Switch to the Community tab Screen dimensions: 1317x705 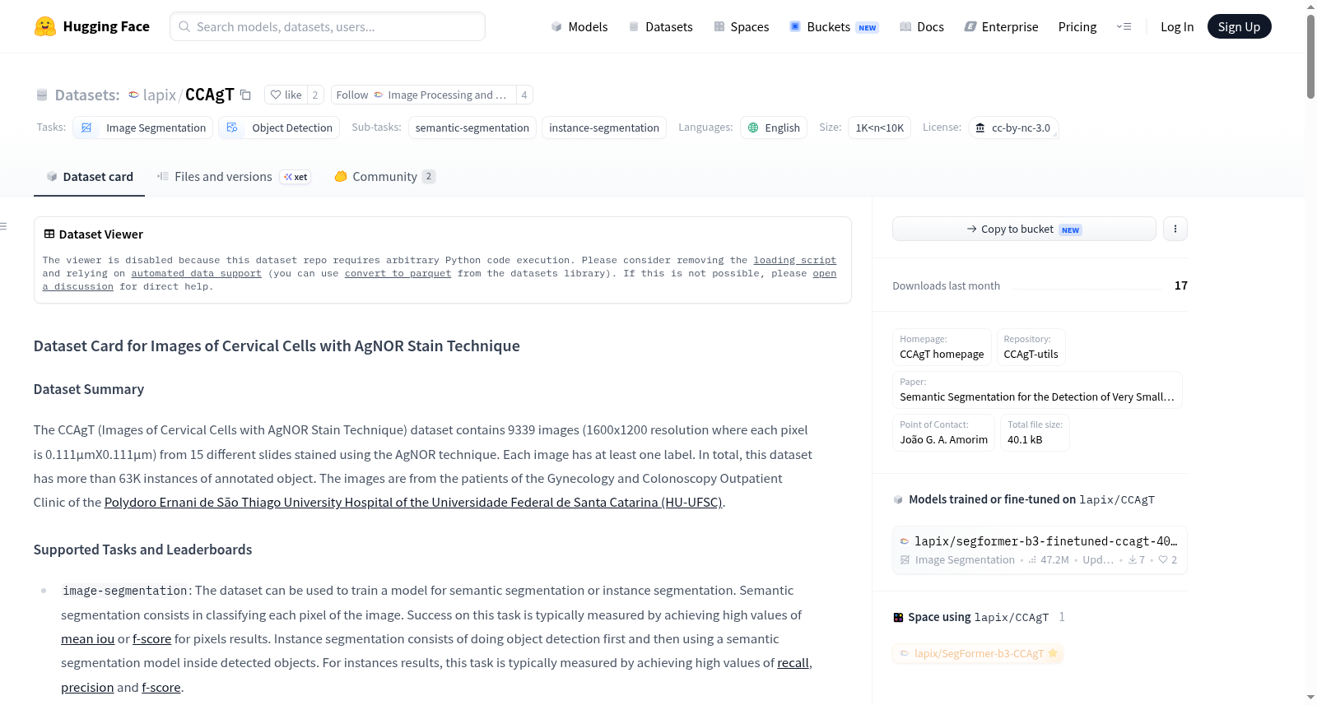click(384, 177)
